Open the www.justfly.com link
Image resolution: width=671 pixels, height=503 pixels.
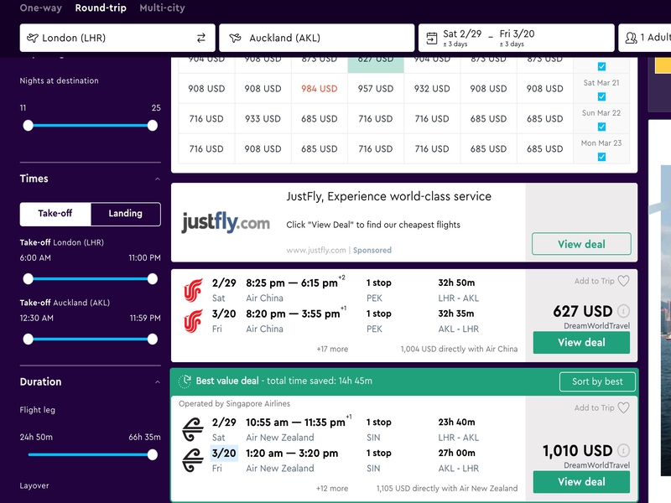tap(316, 250)
